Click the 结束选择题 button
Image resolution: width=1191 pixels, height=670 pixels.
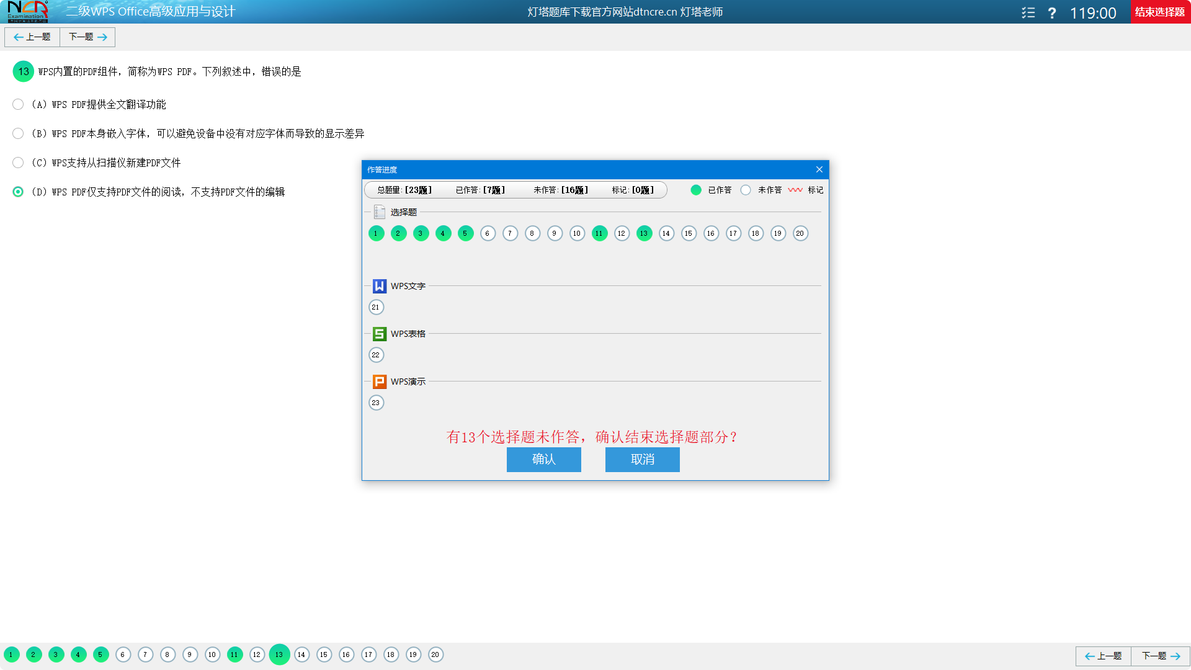pyautogui.click(x=1160, y=12)
